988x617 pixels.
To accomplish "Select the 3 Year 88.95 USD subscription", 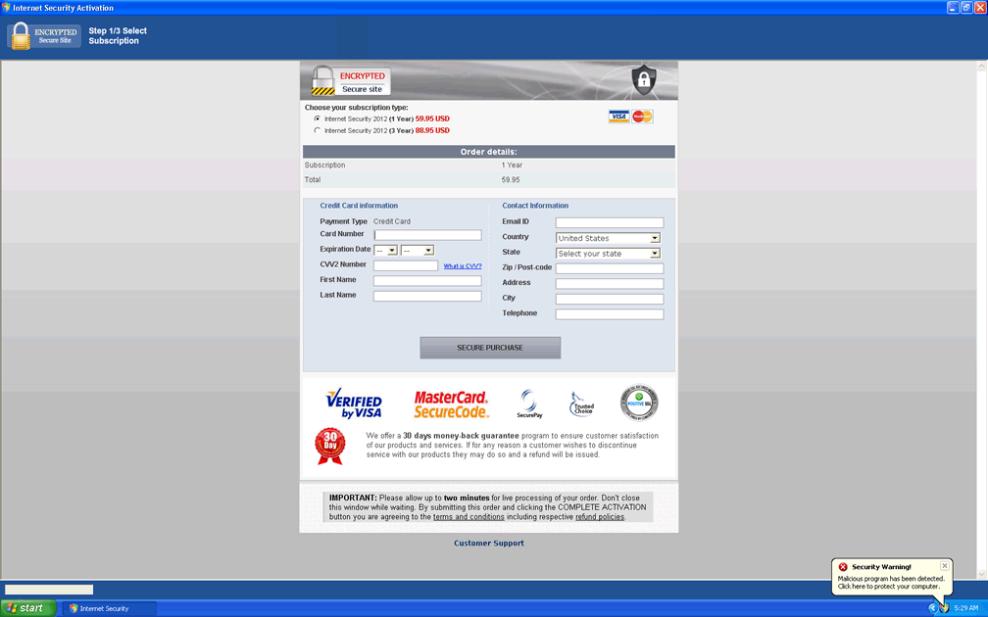I will tap(317, 130).
